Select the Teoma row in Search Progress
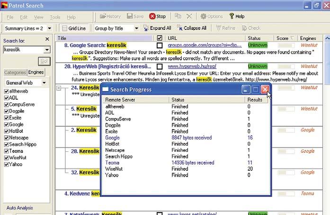Image resolution: width=330 pixels, height=215 pixels. pyautogui.click(x=186, y=163)
